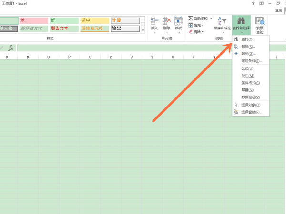Open the Format (格式) cells icon
Screen dimensions: 286x214
(179, 21)
